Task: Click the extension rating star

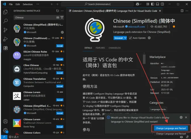Action: pyautogui.click(x=174, y=26)
